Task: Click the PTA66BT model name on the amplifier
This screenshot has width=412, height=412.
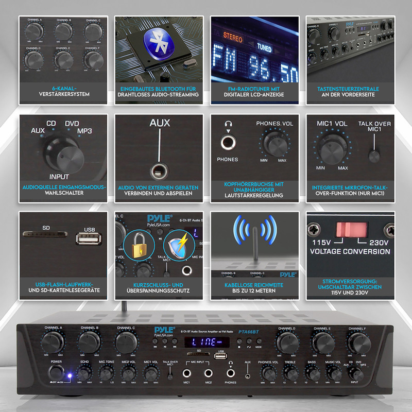Action: tap(249, 332)
